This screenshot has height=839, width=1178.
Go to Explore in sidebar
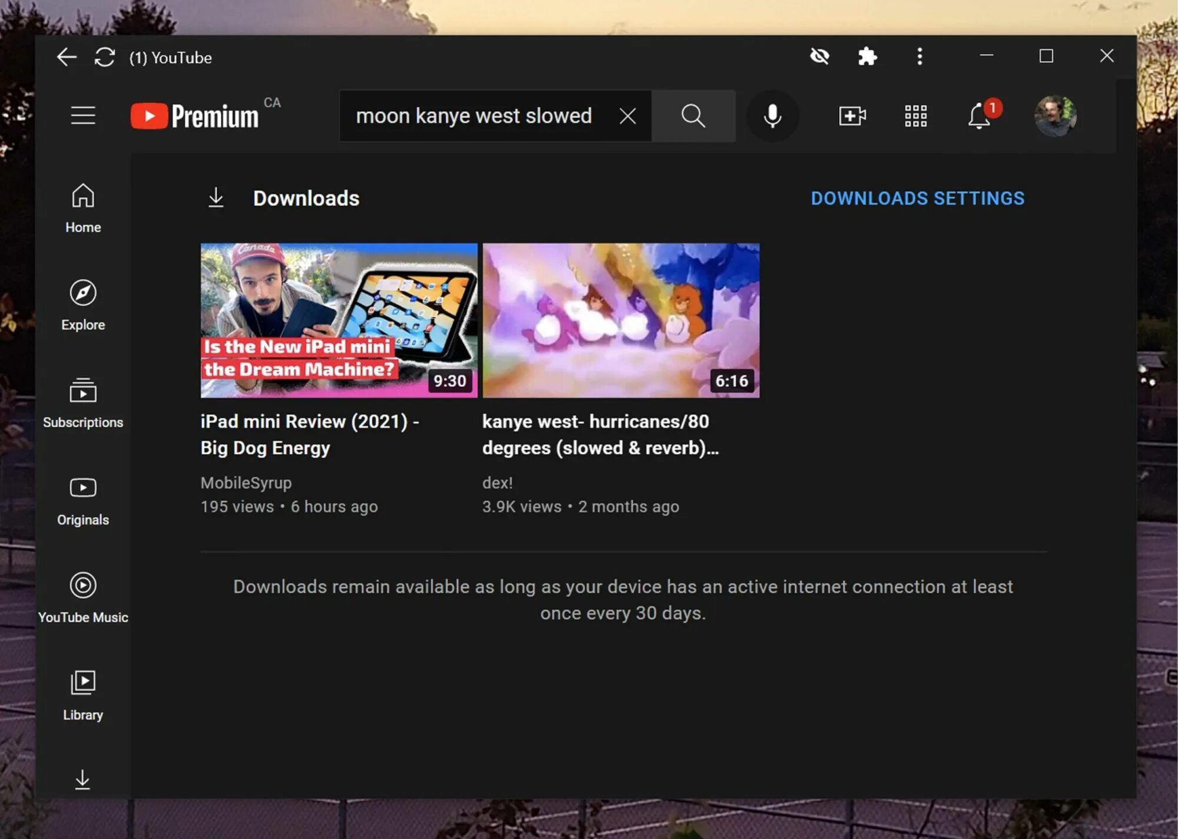83,305
